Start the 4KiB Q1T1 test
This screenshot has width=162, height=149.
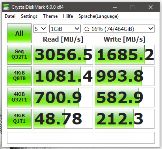point(19,119)
